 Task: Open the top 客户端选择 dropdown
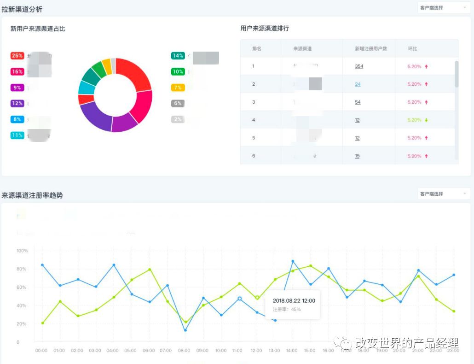[444, 8]
